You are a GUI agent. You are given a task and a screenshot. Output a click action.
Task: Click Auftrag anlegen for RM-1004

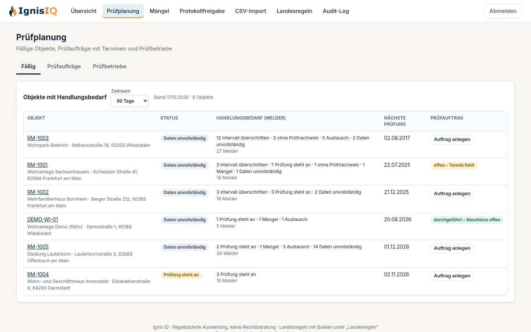452,276
